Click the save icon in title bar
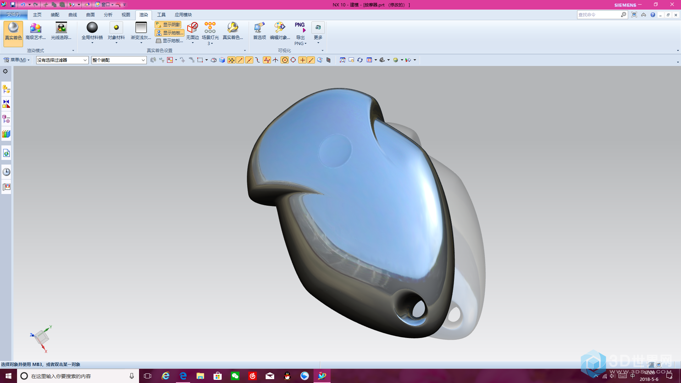This screenshot has height=383, width=681. click(x=13, y=5)
